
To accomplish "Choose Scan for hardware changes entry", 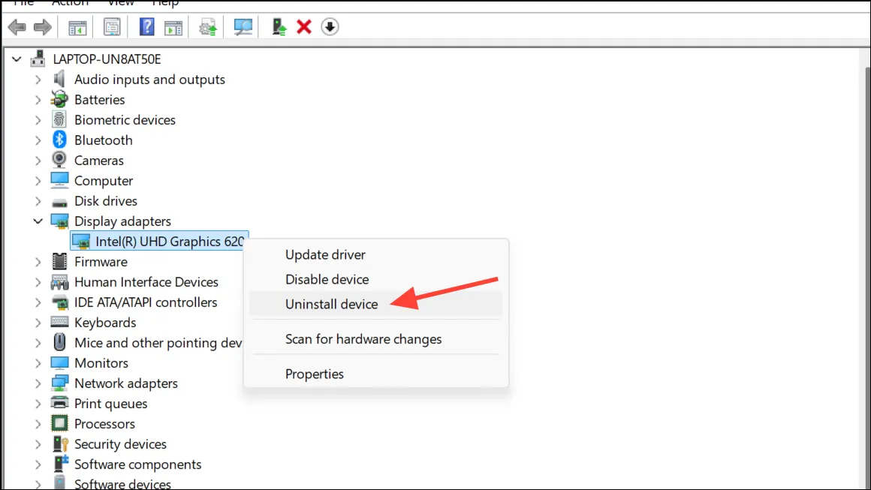I will [x=375, y=339].
